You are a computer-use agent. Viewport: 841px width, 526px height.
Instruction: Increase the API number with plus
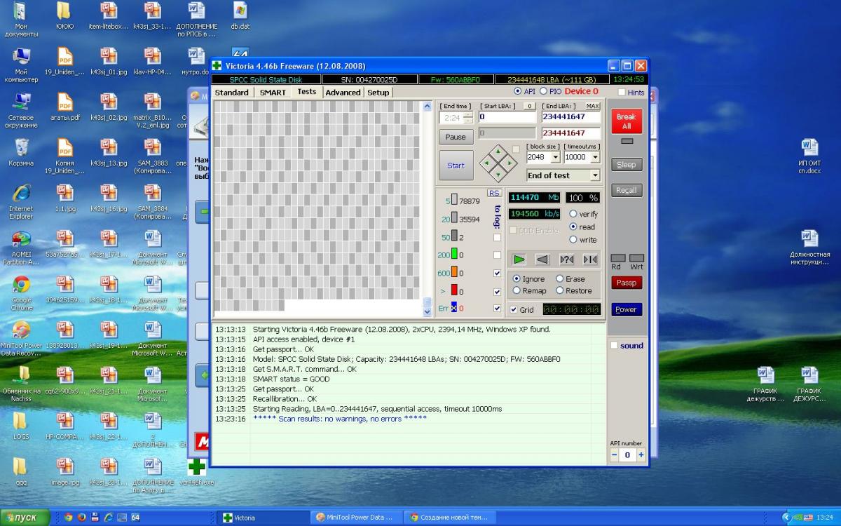coord(641,454)
